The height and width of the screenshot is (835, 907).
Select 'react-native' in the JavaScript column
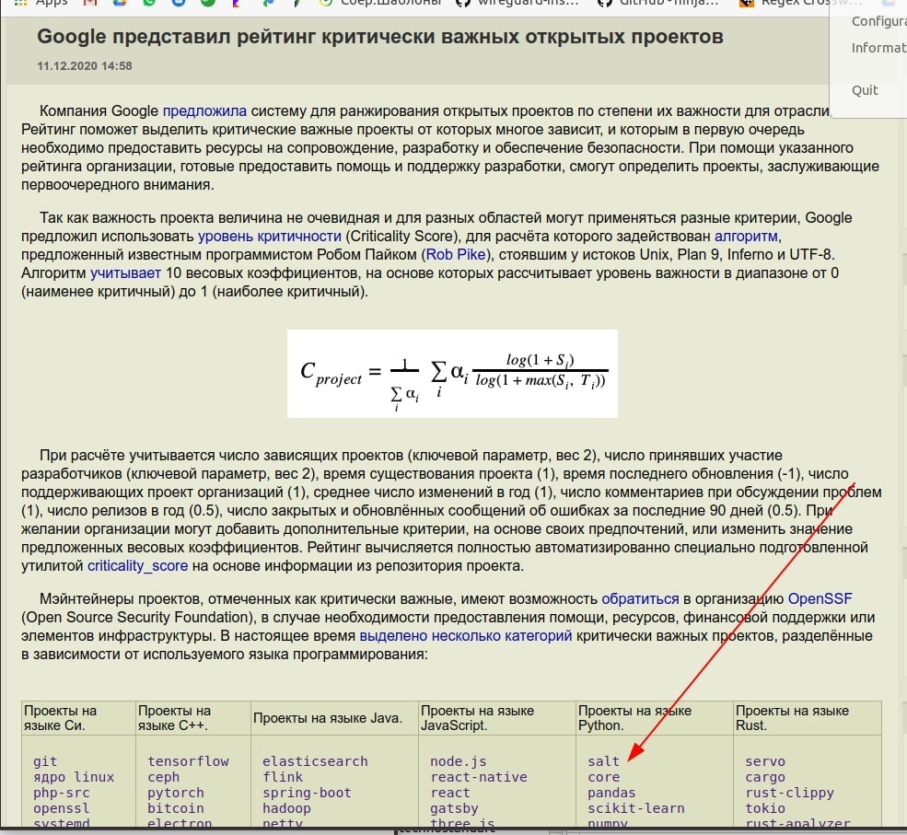pyautogui.click(x=479, y=777)
